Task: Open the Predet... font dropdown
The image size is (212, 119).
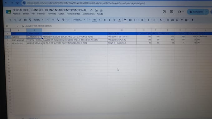Action: (79, 20)
